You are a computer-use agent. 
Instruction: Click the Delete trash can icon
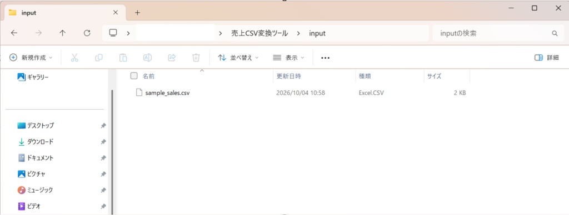tap(196, 58)
